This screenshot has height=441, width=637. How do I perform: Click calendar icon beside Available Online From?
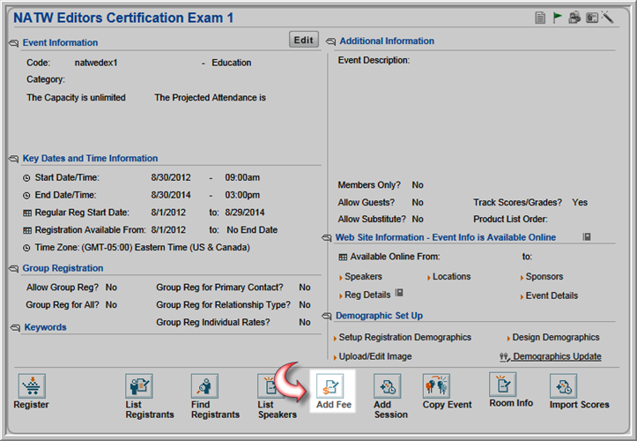343,258
